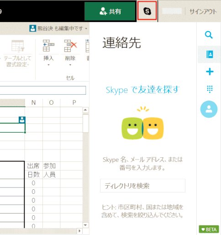
Task: Expand the 挿入 dropdown arrow
Action: (x=48, y=65)
